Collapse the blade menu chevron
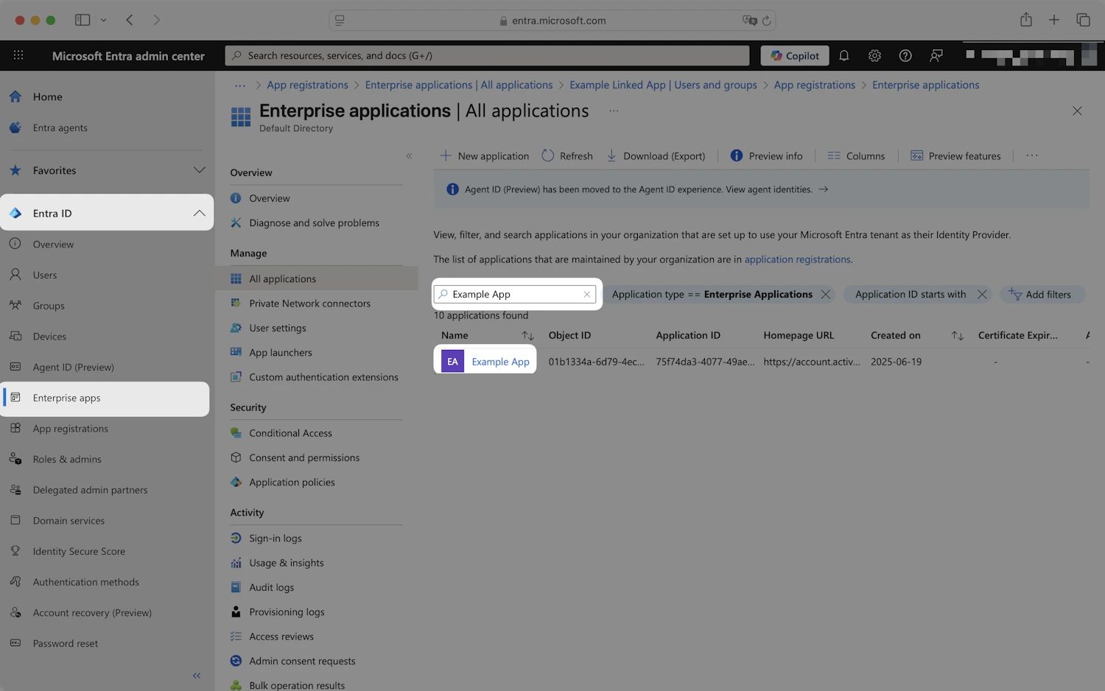The height and width of the screenshot is (691, 1105). pyautogui.click(x=409, y=156)
